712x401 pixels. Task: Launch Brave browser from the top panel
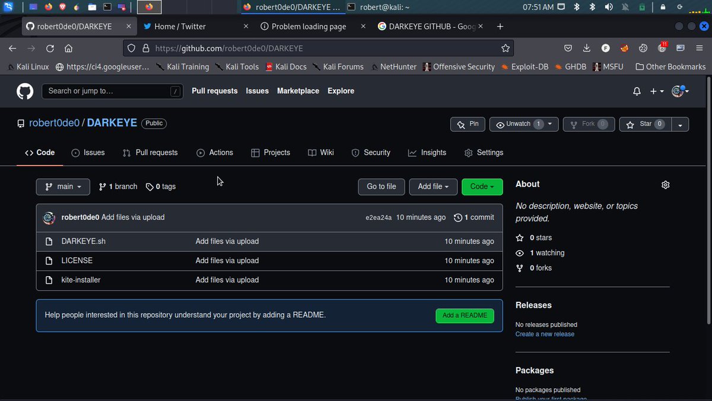coord(62,7)
